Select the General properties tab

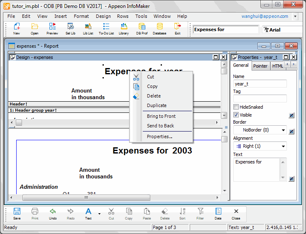click(x=241, y=65)
